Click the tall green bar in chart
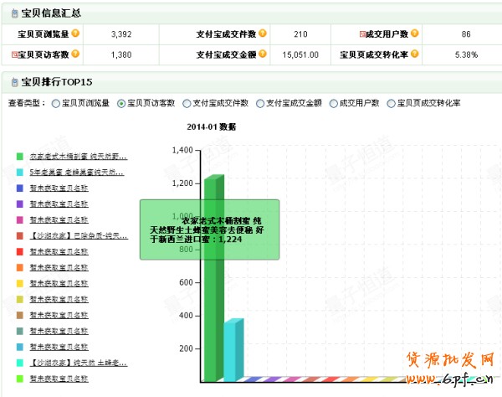This screenshot has height=397, width=502. (213, 318)
